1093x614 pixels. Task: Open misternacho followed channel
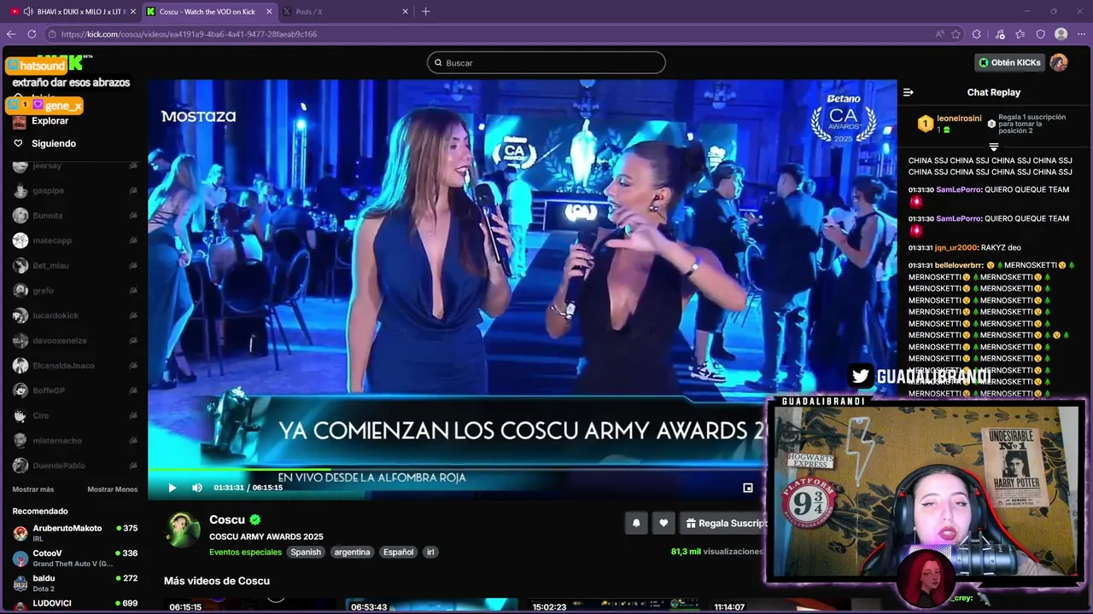tap(75, 441)
